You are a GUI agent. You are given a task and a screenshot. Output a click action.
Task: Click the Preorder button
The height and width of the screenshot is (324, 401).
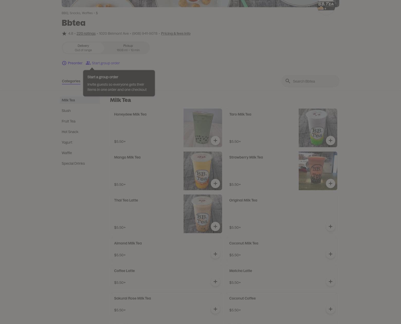tap(72, 63)
